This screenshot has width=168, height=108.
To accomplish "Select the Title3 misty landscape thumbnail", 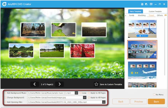I will pos(94,30).
